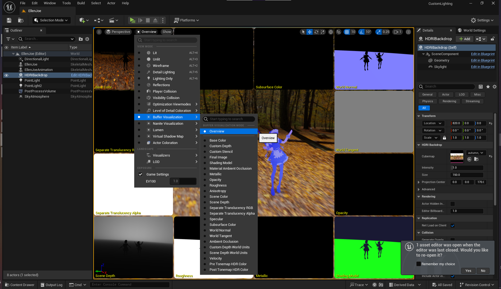Viewport: 501px width, 289px height.
Task: Open Content Browser icon in toolbar
Action: coord(21,20)
